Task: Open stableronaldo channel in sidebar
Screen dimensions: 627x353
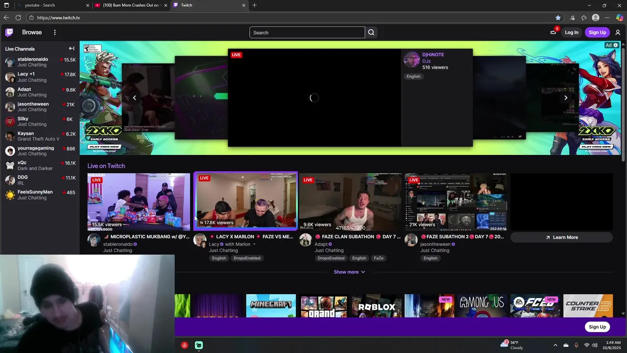Action: point(40,62)
